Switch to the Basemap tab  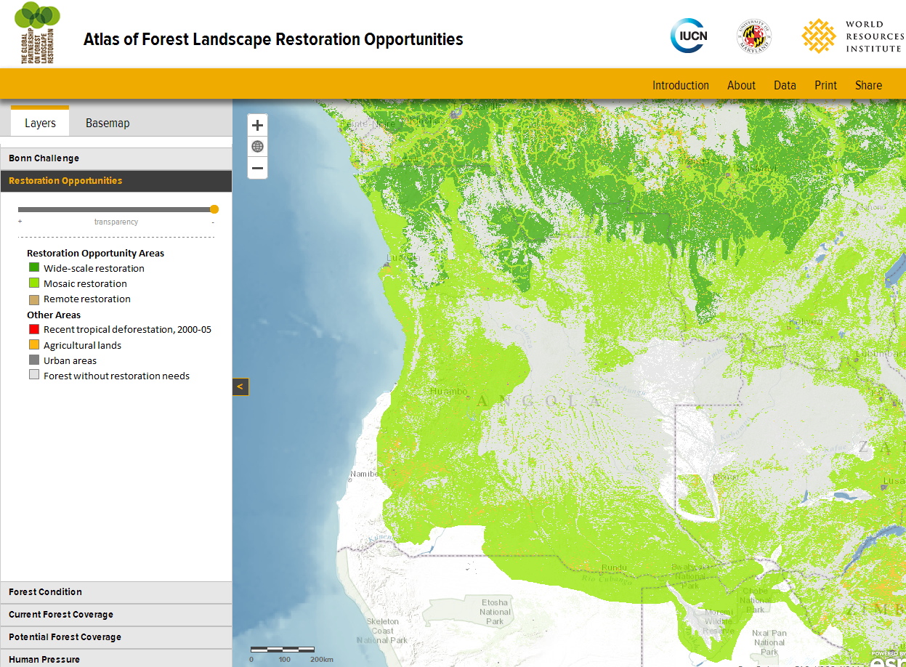coord(107,123)
